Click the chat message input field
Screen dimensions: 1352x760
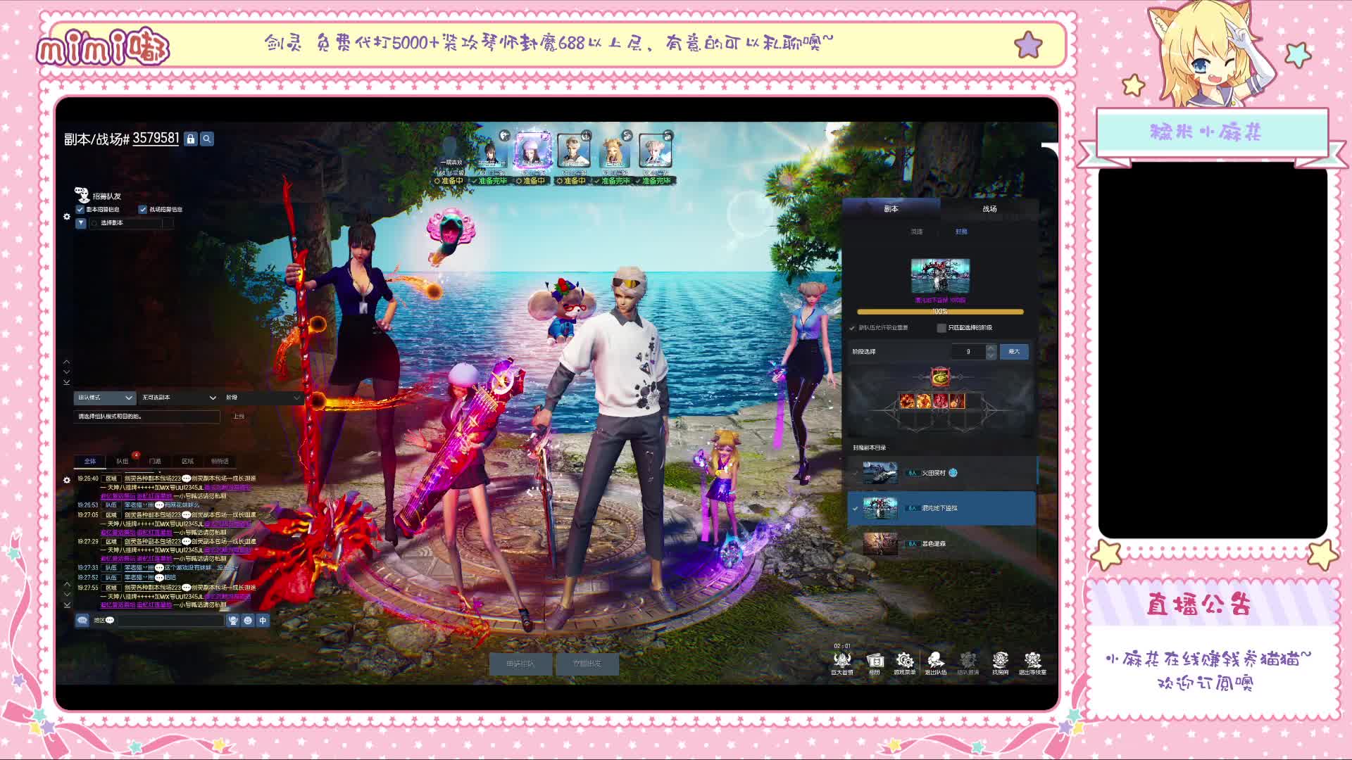pos(170,621)
